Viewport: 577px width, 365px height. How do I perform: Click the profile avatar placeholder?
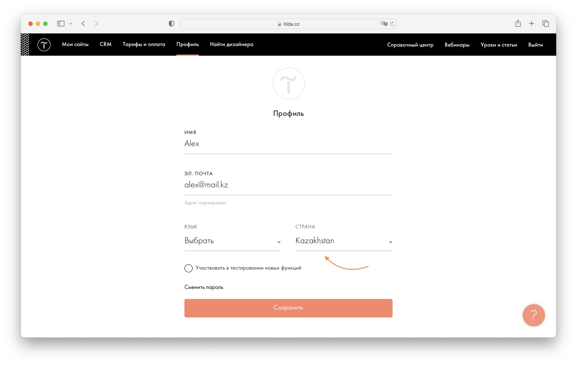click(288, 84)
